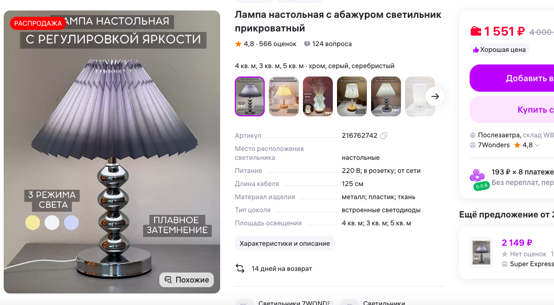The image size is (554, 305).
Task: Click the purple installment 0-0-8 icon
Action: (x=479, y=180)
